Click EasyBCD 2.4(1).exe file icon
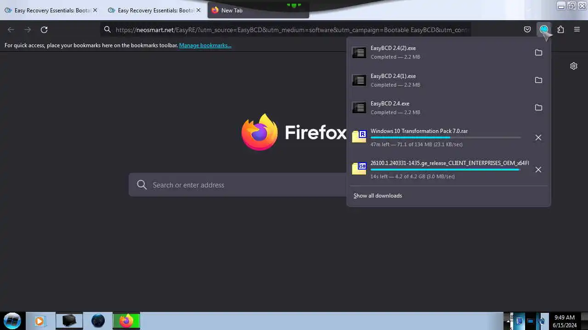588x330 pixels. [x=359, y=80]
